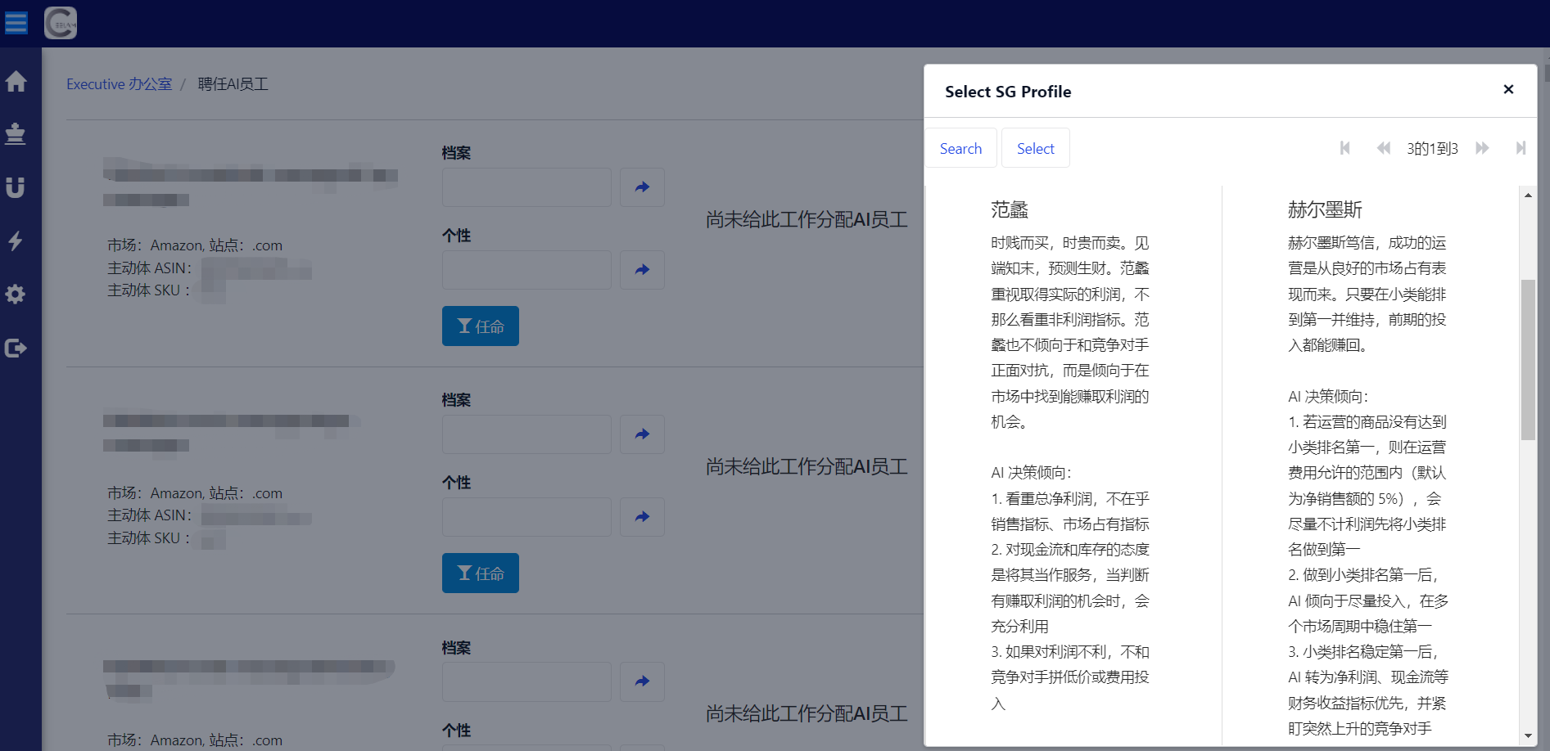
Task: Click into the first 档案 input field
Action: (x=526, y=187)
